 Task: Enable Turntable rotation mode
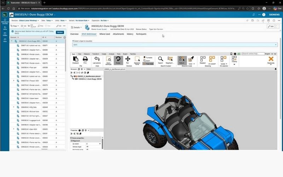tap(148, 57)
